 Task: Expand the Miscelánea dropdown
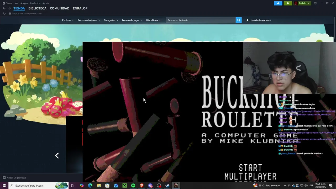[153, 20]
